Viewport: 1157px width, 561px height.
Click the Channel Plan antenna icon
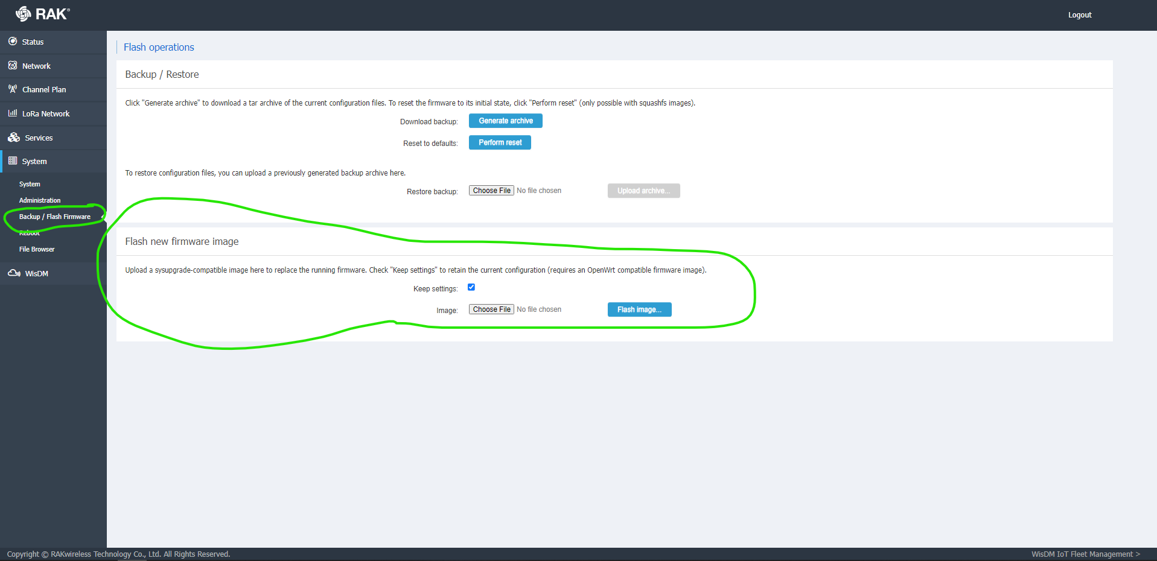pos(13,89)
